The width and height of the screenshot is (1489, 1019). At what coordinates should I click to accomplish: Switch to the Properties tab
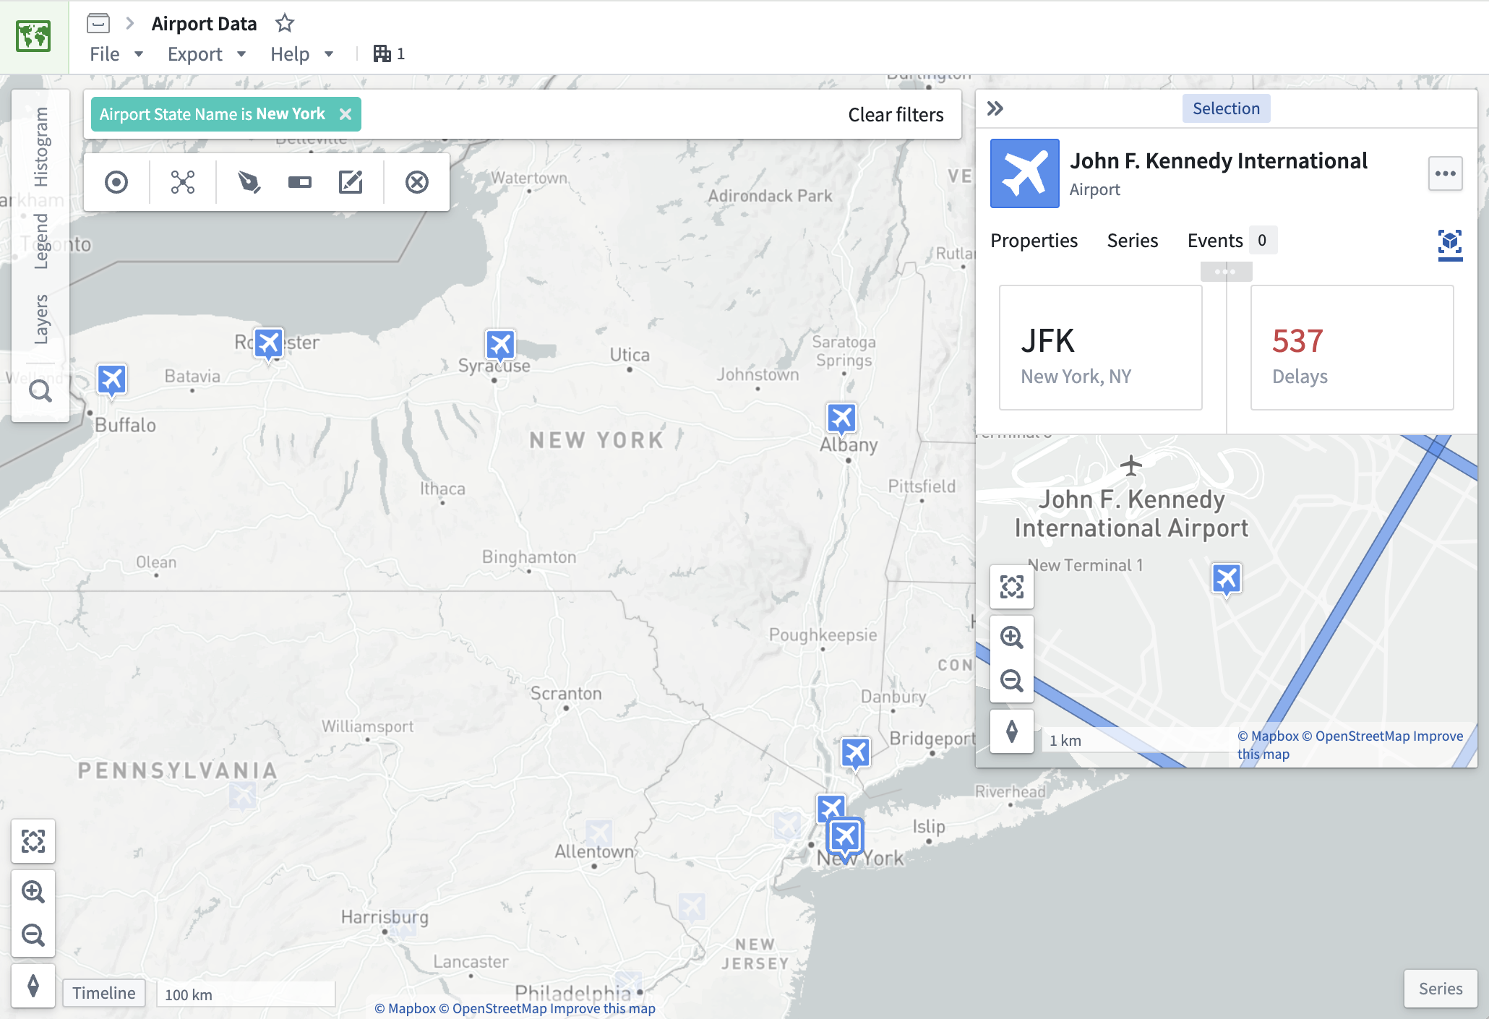coord(1034,241)
